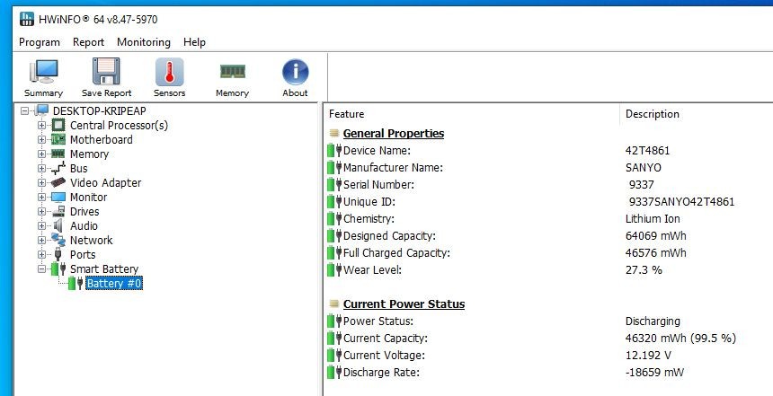Expand the Central Processor(s) node

pos(42,126)
